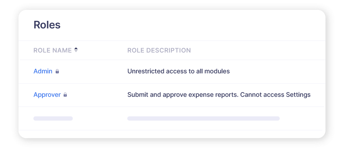This screenshot has height=148, width=344.
Task: Click the up arrow of the sort icon
Action: pos(76,49)
